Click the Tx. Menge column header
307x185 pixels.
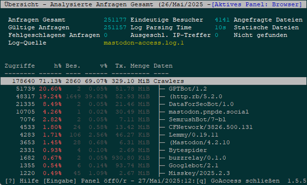[132, 66]
